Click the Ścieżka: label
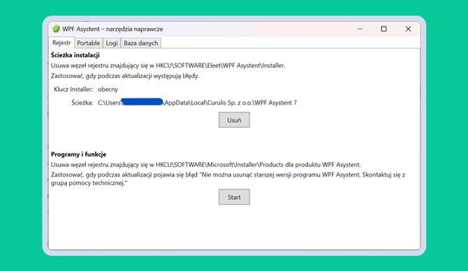Screen dimensions: 468x271 [82, 103]
